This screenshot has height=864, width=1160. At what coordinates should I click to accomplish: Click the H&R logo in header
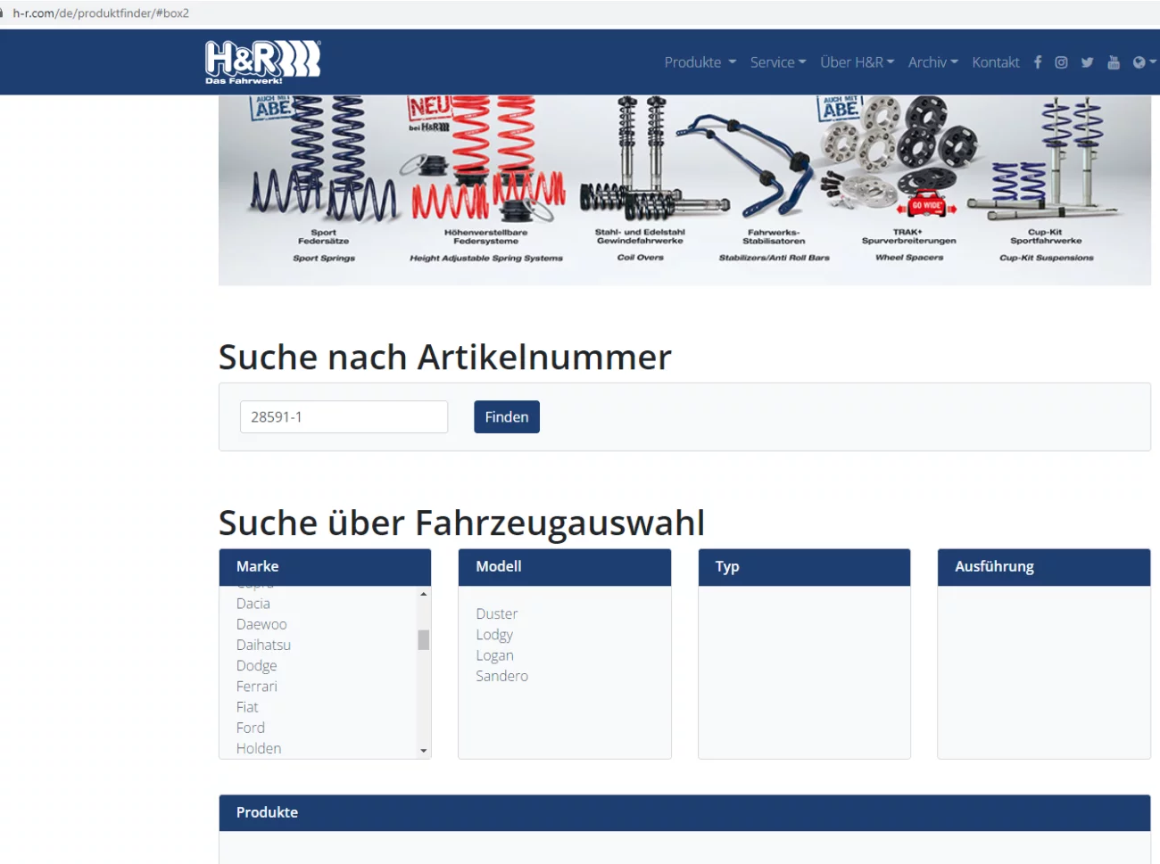click(262, 62)
